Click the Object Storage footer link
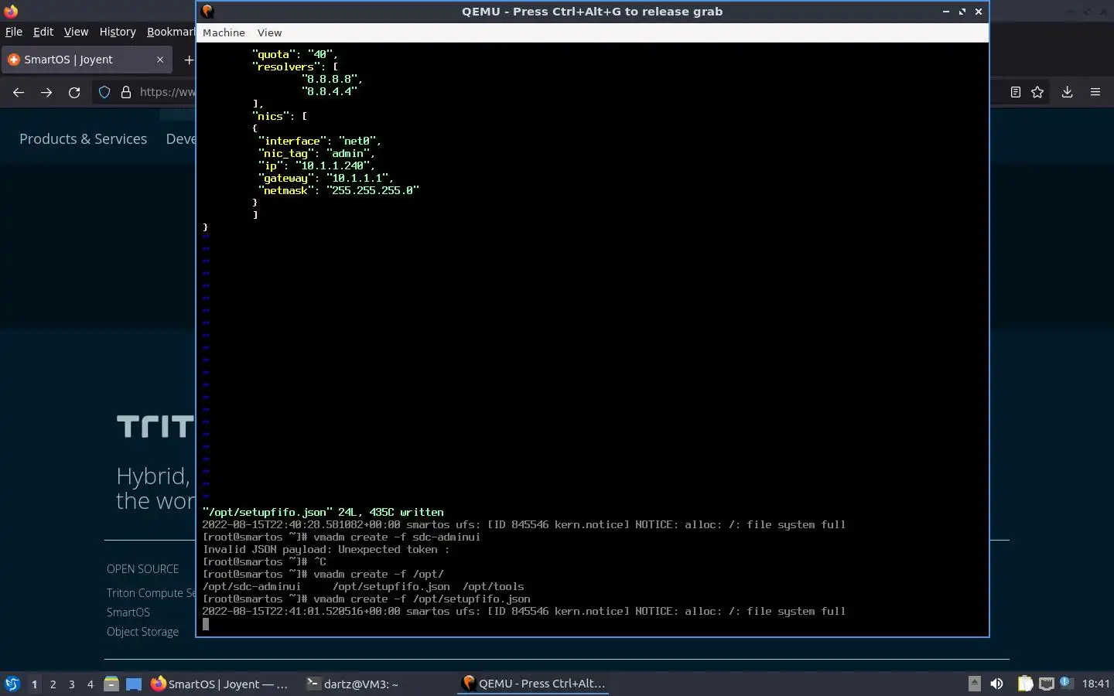The width and height of the screenshot is (1114, 696). [142, 631]
